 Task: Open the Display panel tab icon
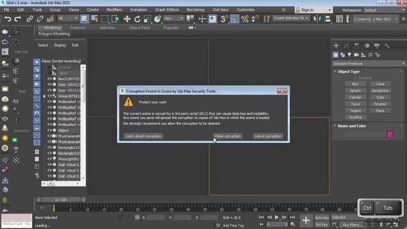tap(376, 46)
